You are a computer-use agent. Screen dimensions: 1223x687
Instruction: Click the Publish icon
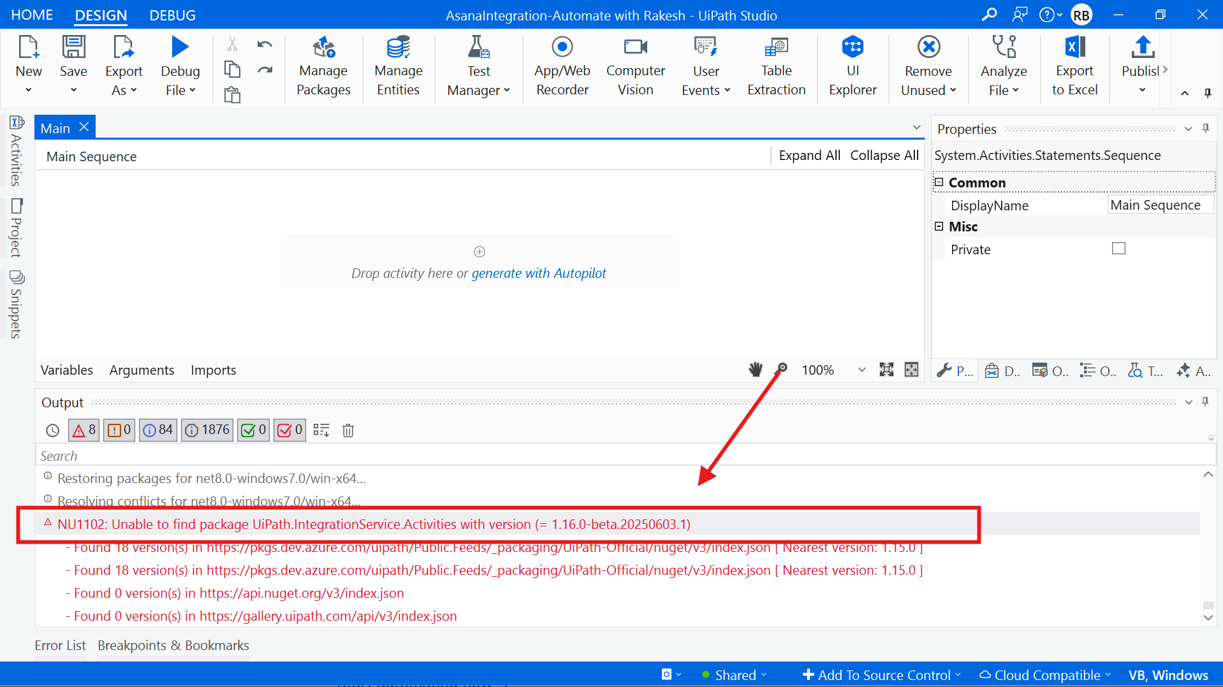[1142, 47]
